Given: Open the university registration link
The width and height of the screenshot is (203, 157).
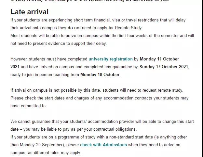Looking at the screenshot, I should [111, 59].
